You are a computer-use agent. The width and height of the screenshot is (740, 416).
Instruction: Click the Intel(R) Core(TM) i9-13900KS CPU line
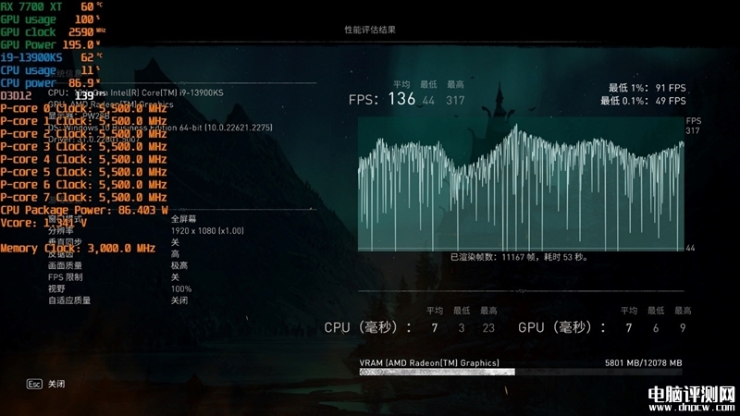pyautogui.click(x=136, y=93)
